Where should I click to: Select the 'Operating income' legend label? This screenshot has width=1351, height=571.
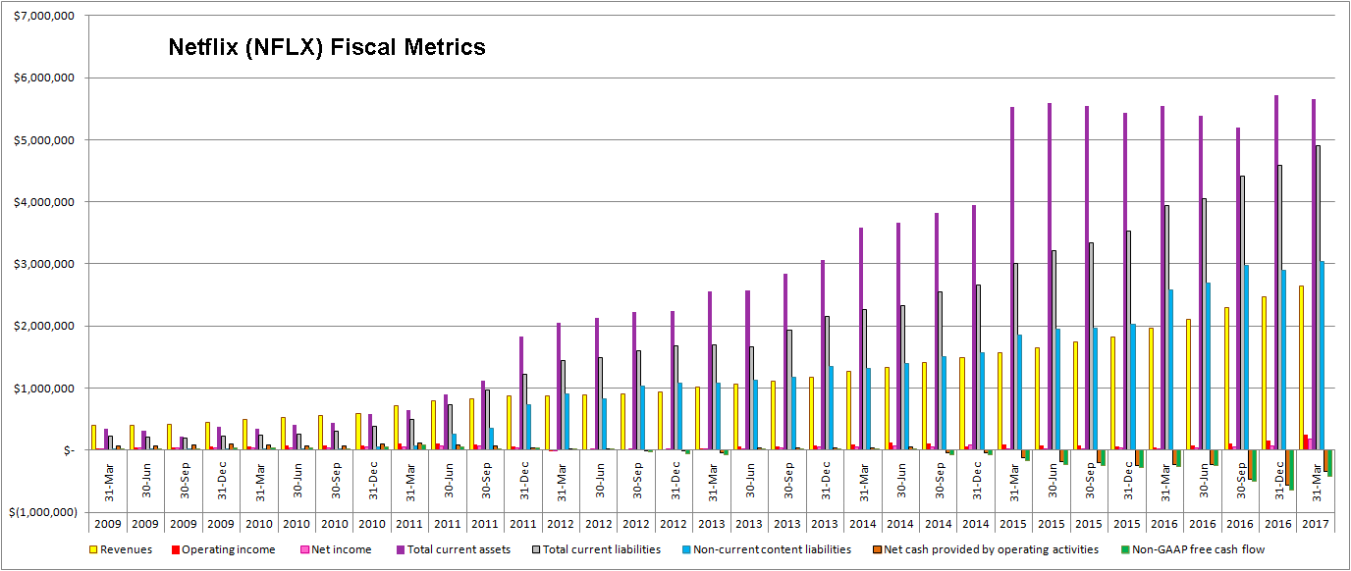[228, 549]
